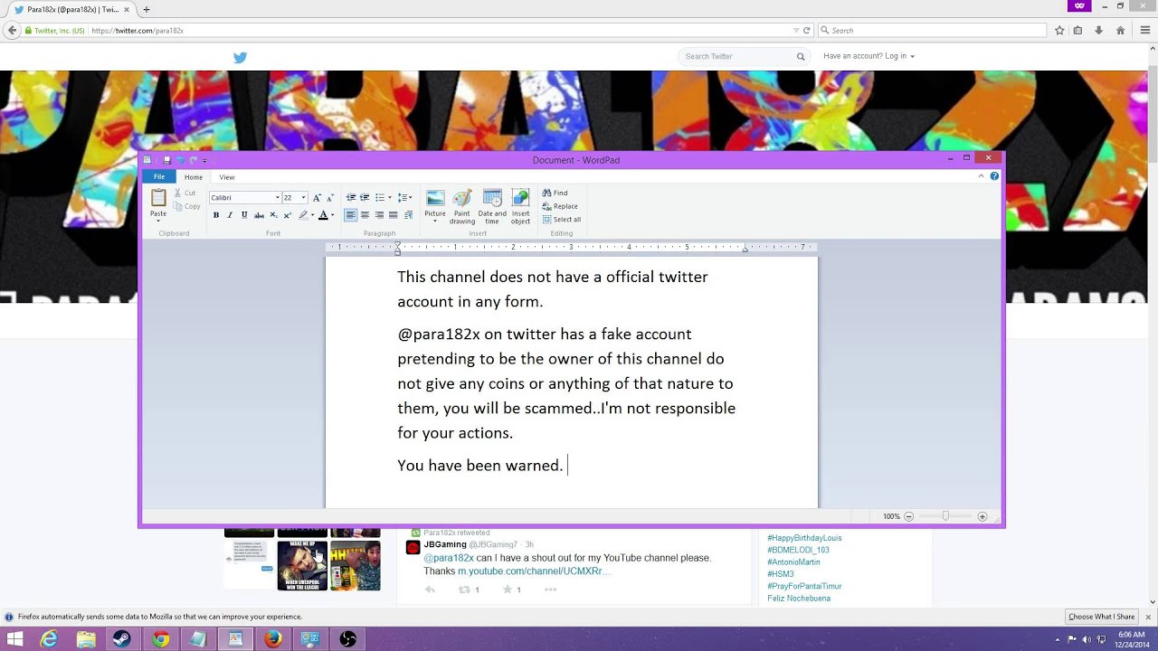Expand the bullet list style dropdown
Viewport: 1158px width, 651px height.
(x=390, y=197)
